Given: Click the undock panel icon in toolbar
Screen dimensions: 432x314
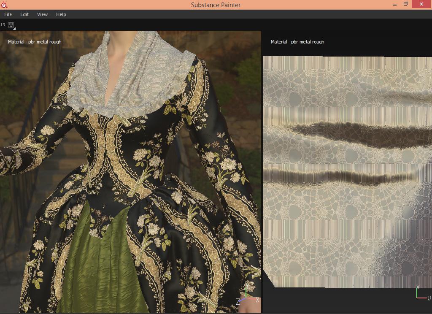Looking at the screenshot, I should [3, 25].
